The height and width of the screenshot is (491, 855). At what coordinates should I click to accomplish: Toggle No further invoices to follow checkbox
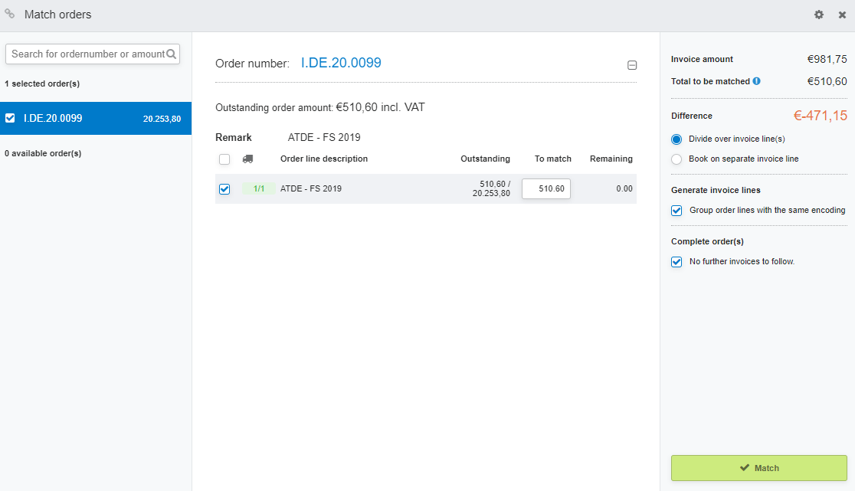(x=676, y=262)
